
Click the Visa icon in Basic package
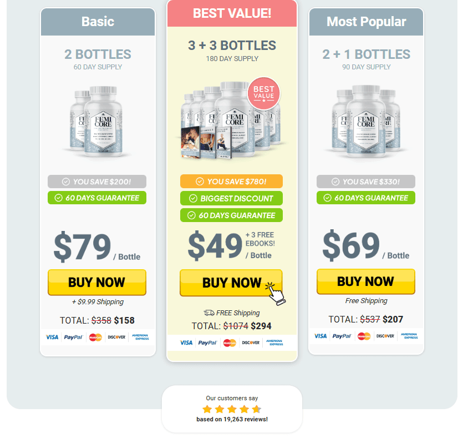[52, 337]
